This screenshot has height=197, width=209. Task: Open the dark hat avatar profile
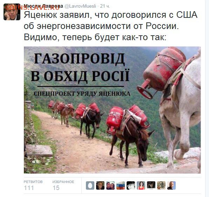click(x=151, y=185)
